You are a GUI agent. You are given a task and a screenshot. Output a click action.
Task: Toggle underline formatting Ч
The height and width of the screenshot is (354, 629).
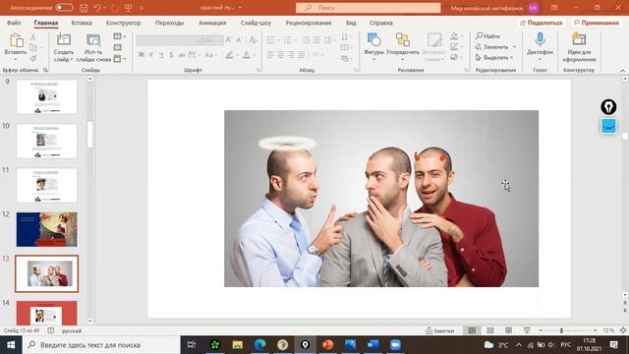(x=161, y=55)
